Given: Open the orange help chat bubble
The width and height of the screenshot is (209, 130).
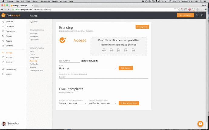Looking at the screenshot, I should click(x=200, y=124).
